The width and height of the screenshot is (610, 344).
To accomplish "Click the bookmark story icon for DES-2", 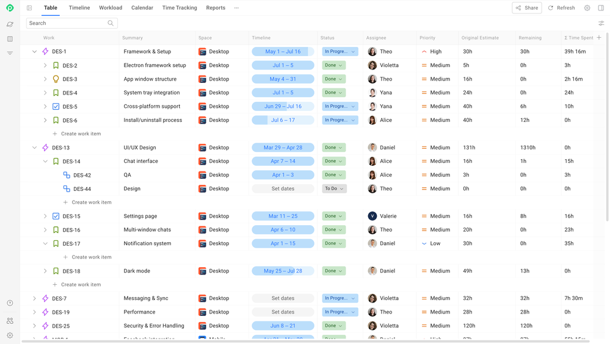I will pos(56,65).
